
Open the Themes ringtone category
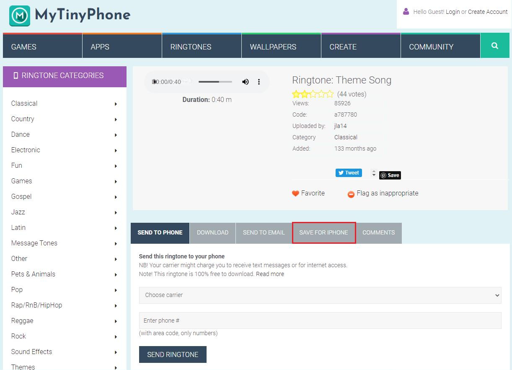[23, 367]
